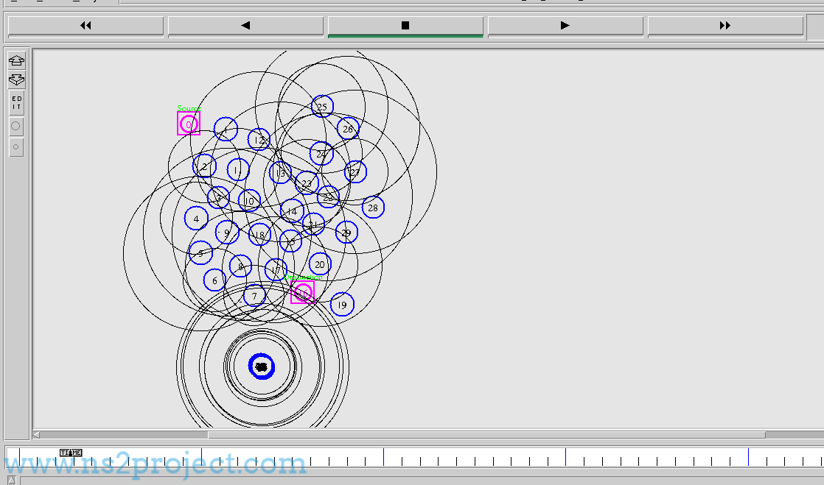
Task: Click node 4 in the topology
Action: (196, 219)
